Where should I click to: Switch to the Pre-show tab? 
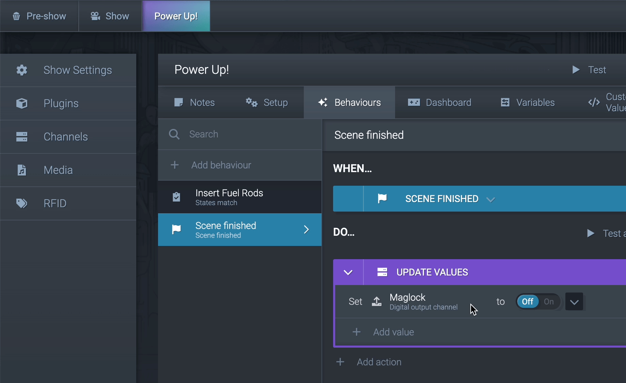pyautogui.click(x=39, y=16)
